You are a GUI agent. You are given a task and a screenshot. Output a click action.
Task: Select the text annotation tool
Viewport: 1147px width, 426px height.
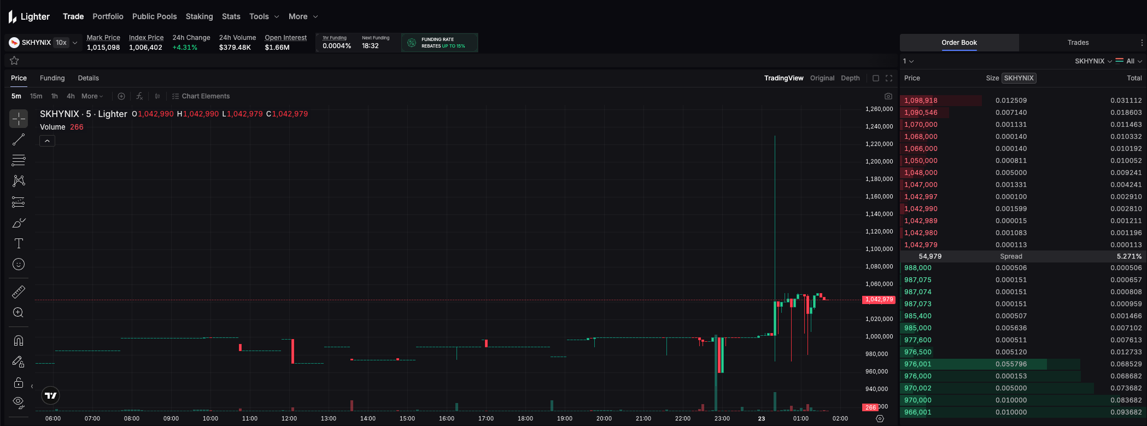(19, 243)
